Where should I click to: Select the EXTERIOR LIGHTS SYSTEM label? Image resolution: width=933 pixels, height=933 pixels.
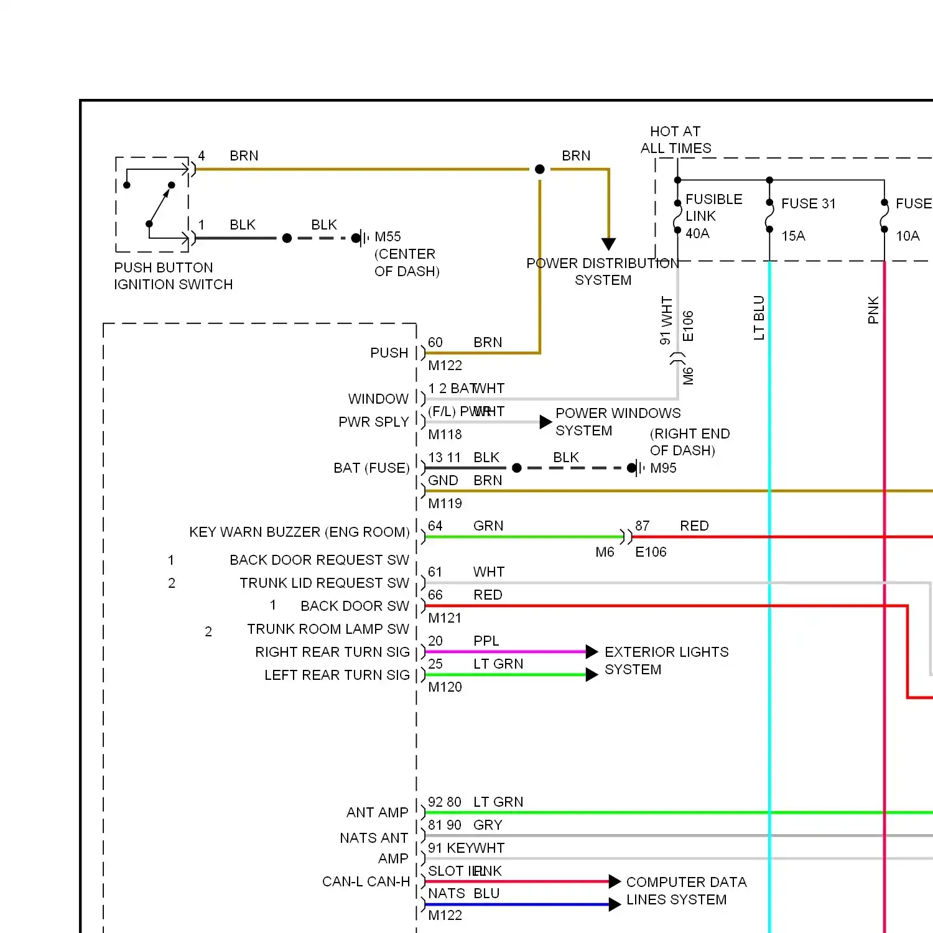(x=666, y=661)
